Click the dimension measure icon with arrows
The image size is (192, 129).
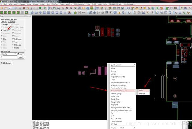(x=79, y=13)
